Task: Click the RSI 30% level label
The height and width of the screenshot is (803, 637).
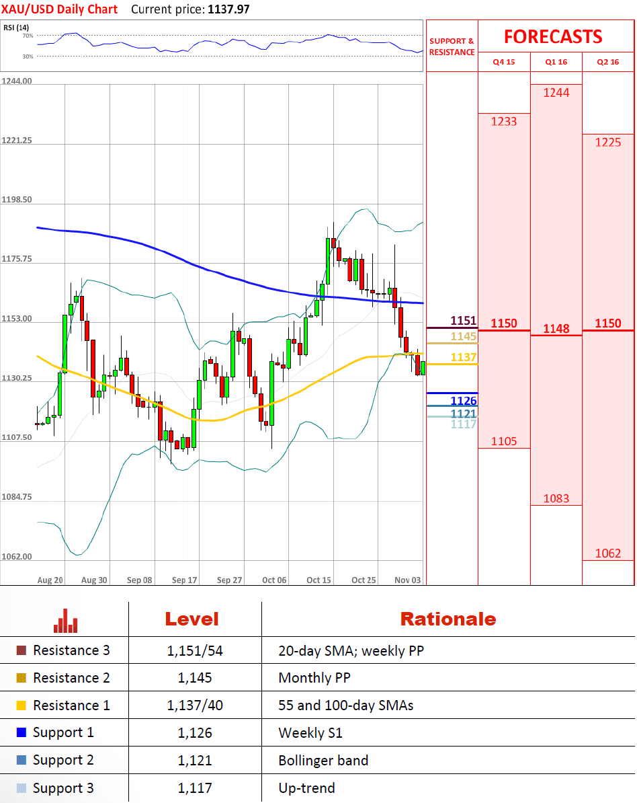Action: (28, 56)
